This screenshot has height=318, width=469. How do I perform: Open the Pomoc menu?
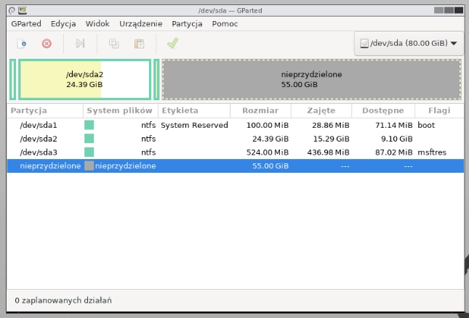[225, 24]
